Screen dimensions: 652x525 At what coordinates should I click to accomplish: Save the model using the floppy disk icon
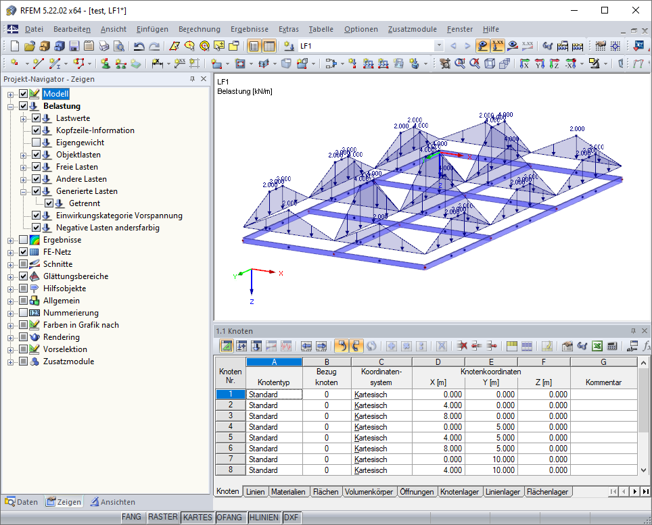click(x=74, y=46)
